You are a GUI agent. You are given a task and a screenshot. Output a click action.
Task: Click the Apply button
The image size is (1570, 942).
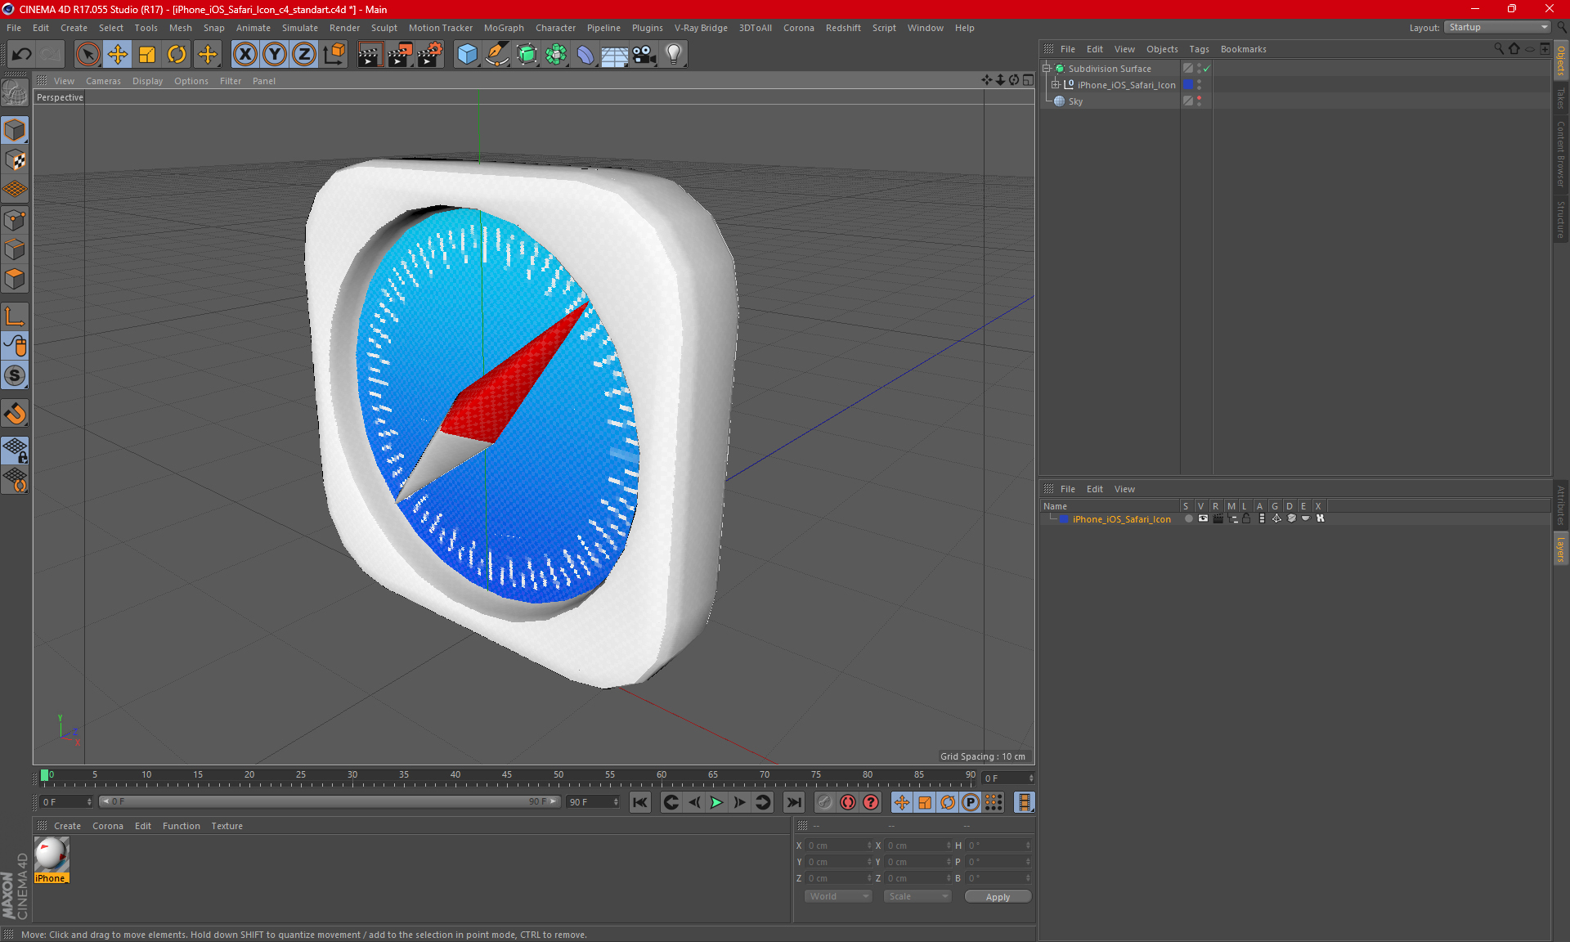coord(998,897)
